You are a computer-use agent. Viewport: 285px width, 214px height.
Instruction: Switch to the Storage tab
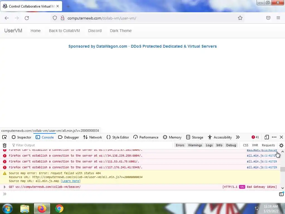[x=195, y=137]
